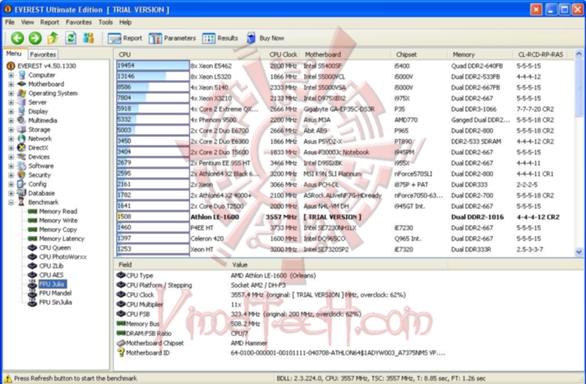Image resolution: width=586 pixels, height=384 pixels.
Task: Open benchmark Parameters
Action: click(172, 38)
